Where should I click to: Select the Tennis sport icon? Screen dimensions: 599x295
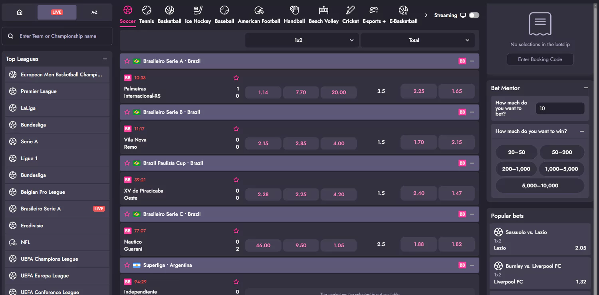pyautogui.click(x=147, y=14)
